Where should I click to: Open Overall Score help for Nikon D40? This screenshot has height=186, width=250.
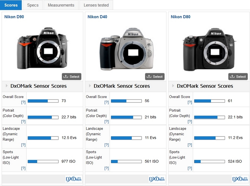point(107,102)
